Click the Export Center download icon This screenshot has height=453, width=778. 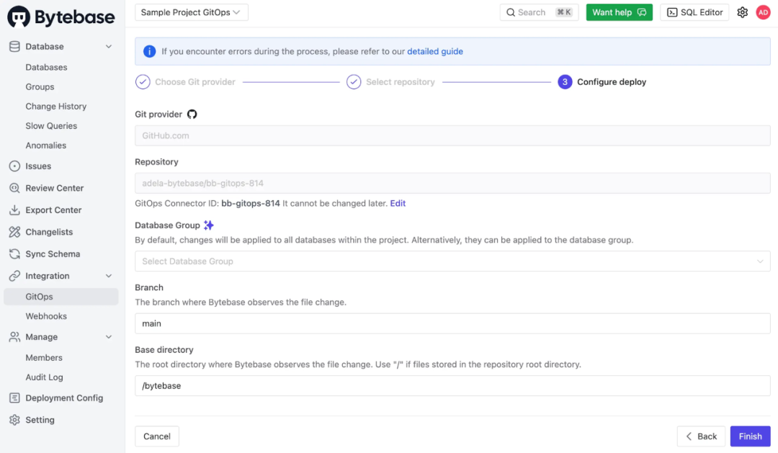(x=14, y=210)
